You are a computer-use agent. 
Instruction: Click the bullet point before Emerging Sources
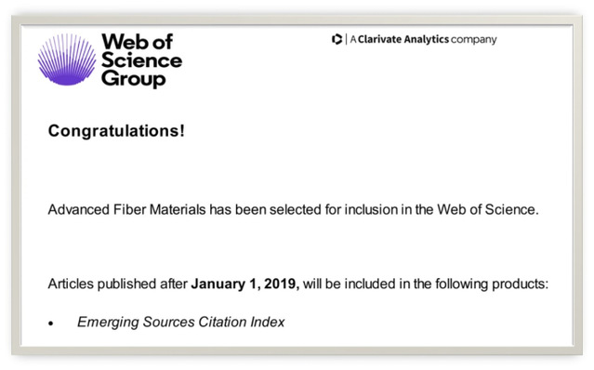click(51, 323)
